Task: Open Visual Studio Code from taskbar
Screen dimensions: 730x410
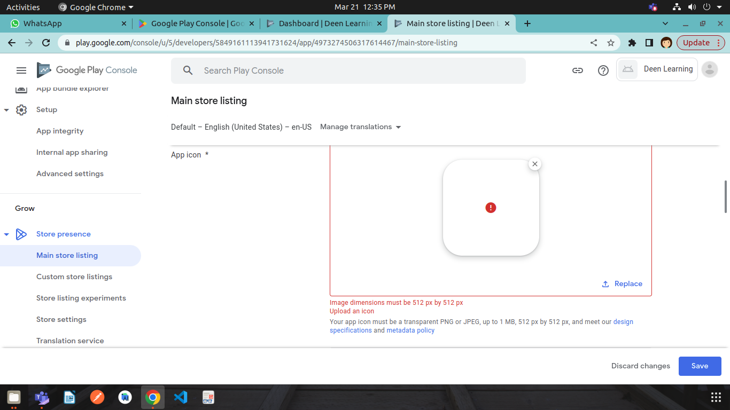Action: coord(181,397)
